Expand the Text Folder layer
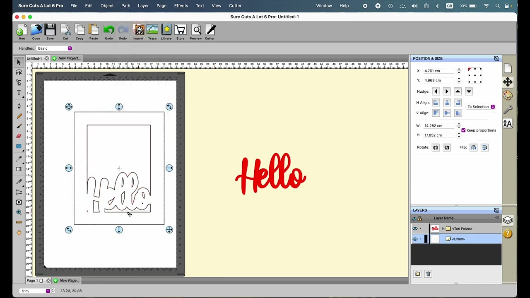The image size is (530, 298). [443, 228]
